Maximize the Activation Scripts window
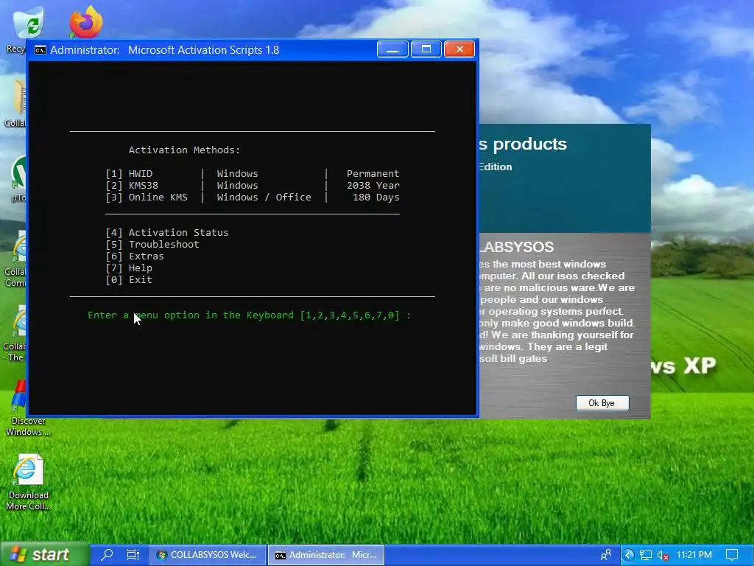Image resolution: width=754 pixels, height=566 pixels. point(426,49)
